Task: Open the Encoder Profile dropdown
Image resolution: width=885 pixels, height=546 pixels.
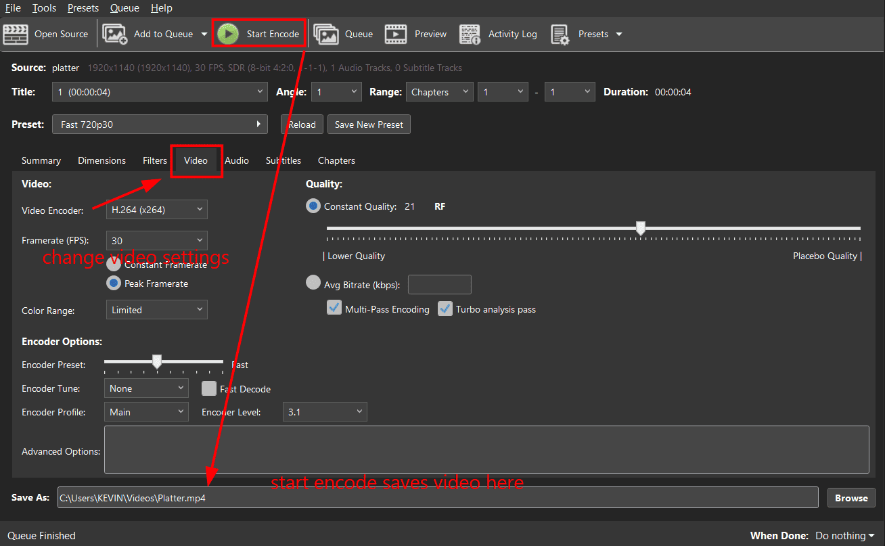Action: (146, 412)
